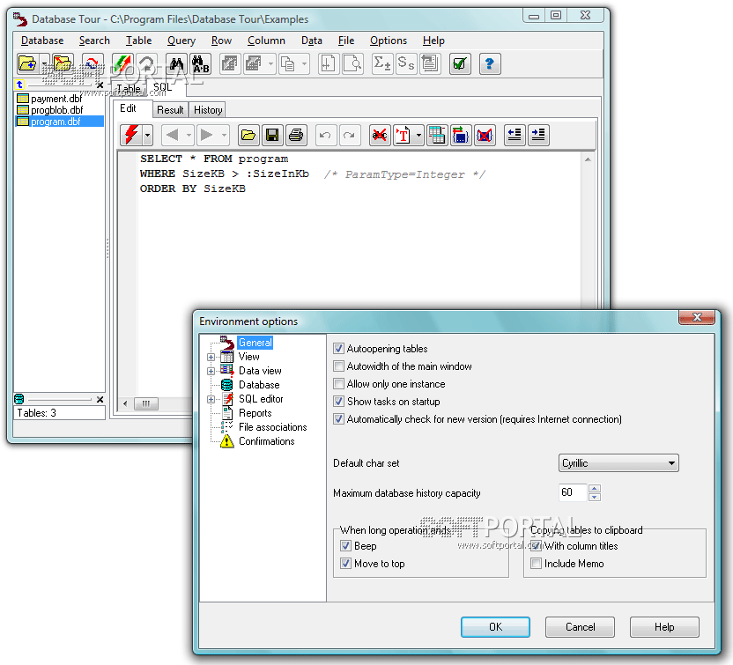Click the Find binoculars icon
The width and height of the screenshot is (733, 665).
(x=177, y=63)
